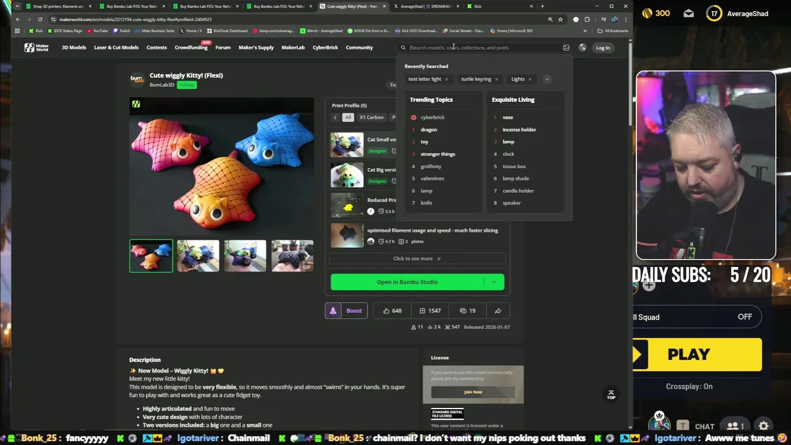Select the X1 Carbon profile filter

click(x=371, y=117)
